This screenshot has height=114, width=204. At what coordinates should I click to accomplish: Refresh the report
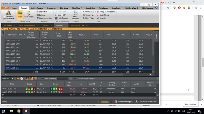click(101, 18)
